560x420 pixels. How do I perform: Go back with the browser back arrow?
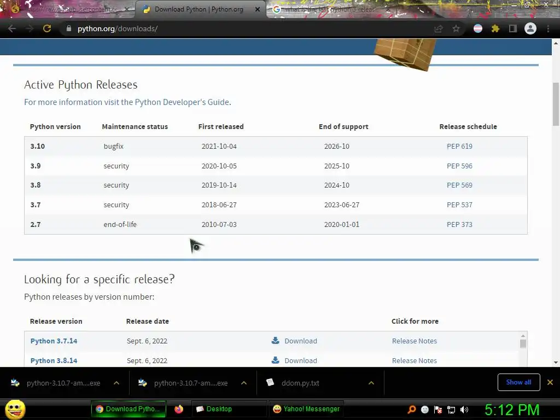pyautogui.click(x=12, y=28)
